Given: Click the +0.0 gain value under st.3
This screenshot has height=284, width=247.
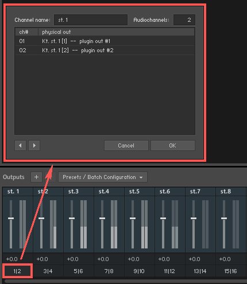Looking at the screenshot, I should click(73, 259).
